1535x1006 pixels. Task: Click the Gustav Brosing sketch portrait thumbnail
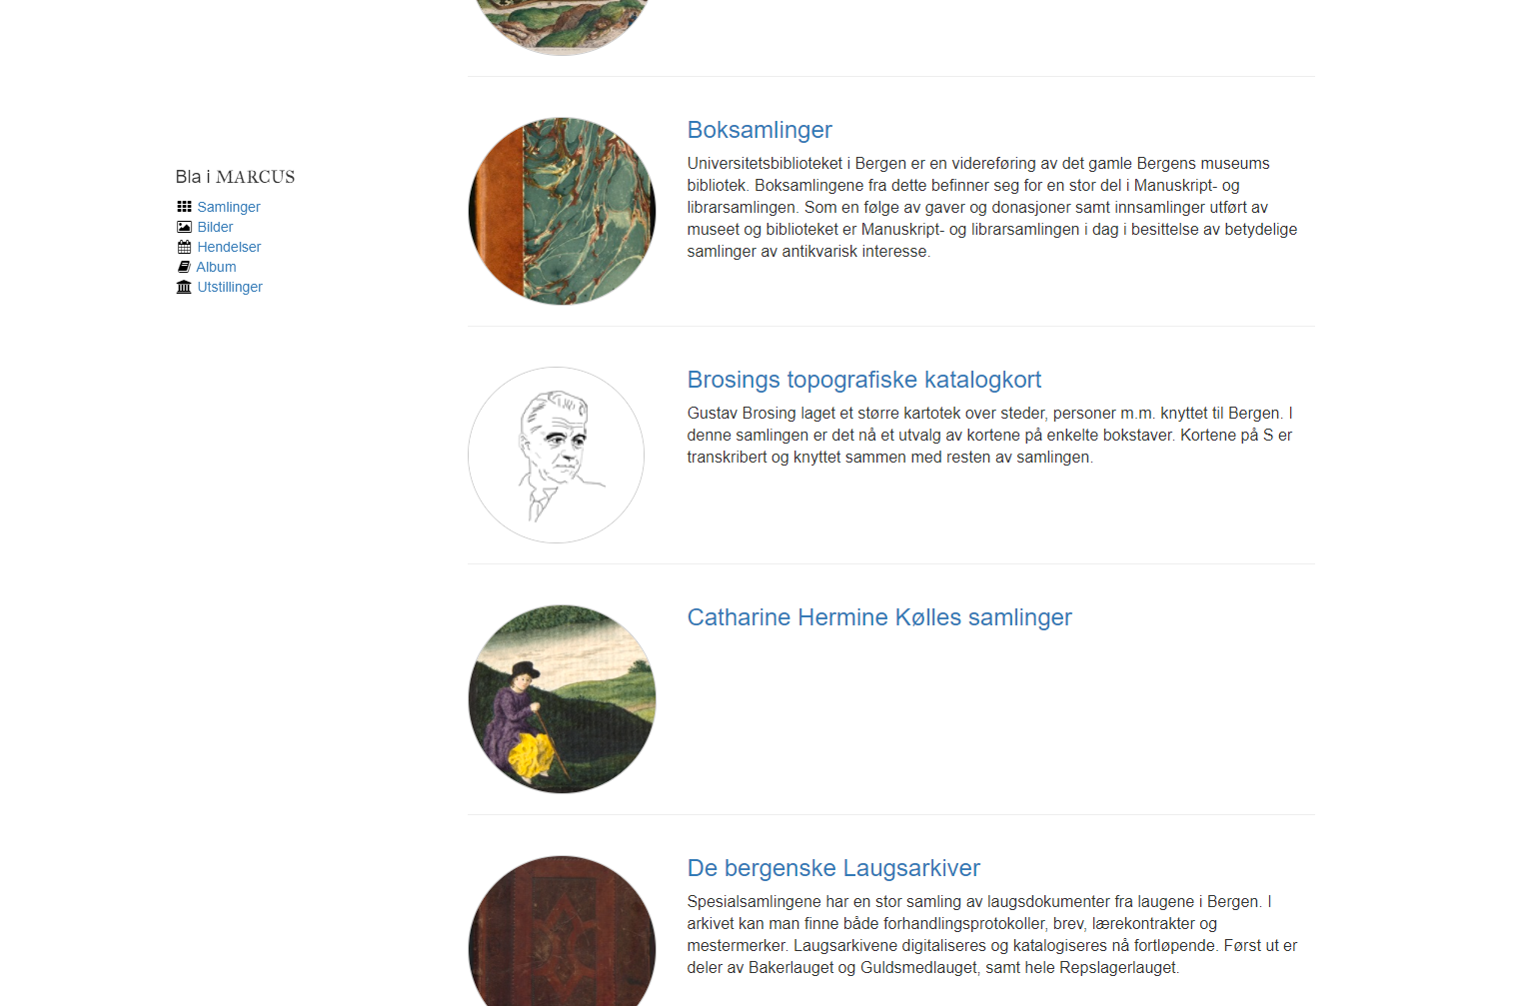tap(556, 455)
